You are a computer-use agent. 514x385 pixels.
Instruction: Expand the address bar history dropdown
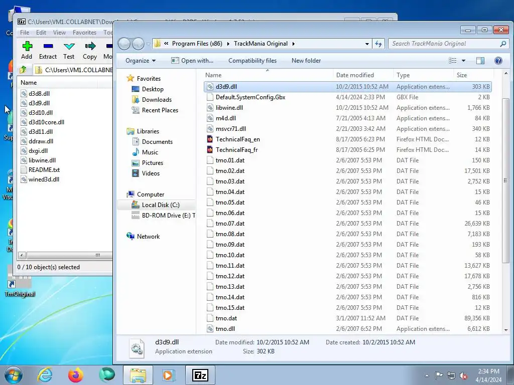(x=367, y=44)
